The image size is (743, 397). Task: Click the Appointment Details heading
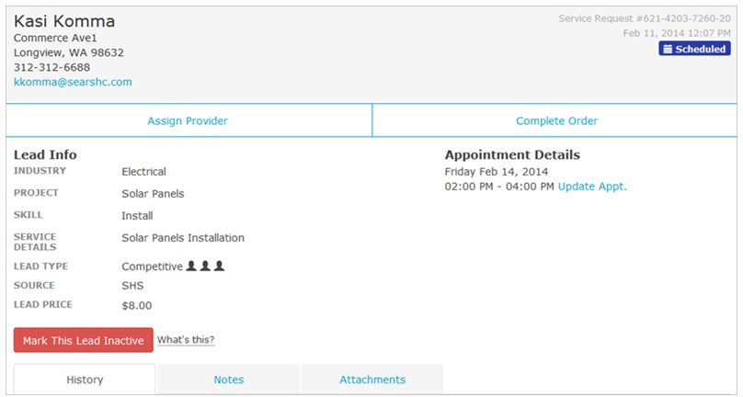[x=512, y=155]
